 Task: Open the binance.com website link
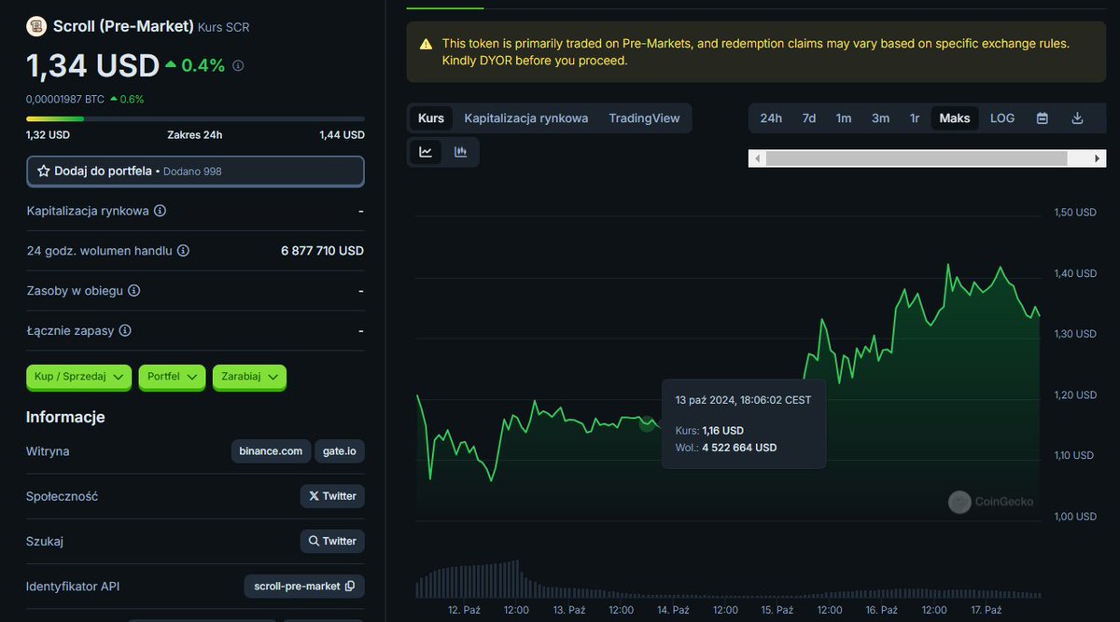point(271,451)
